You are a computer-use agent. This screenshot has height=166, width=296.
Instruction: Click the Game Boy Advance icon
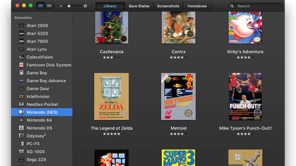pyautogui.click(x=21, y=81)
